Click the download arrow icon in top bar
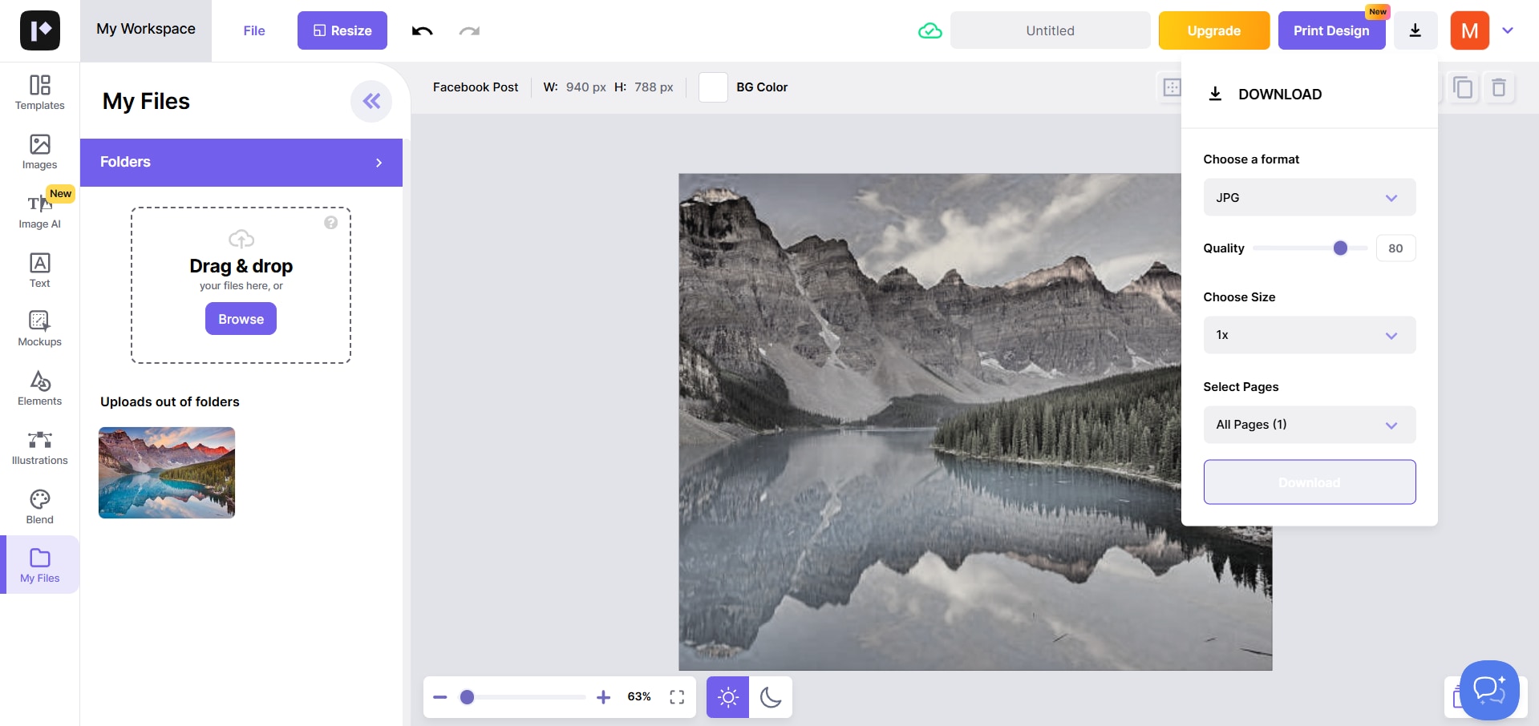Viewport: 1539px width, 726px height. click(1415, 30)
